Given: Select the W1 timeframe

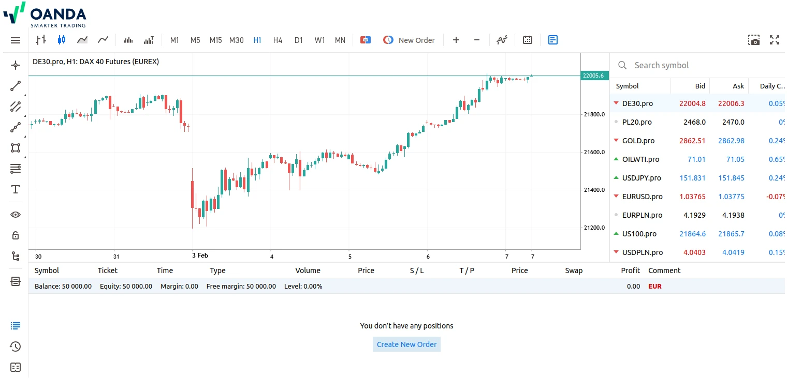Looking at the screenshot, I should [320, 40].
